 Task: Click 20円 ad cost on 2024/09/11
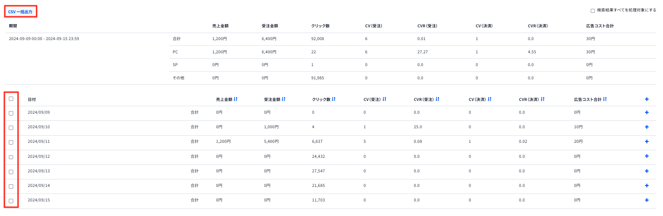pyautogui.click(x=578, y=142)
